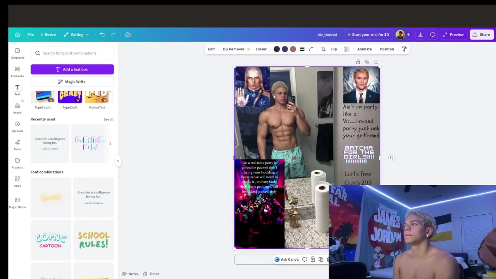This screenshot has height=279, width=496.
Task: Open Tools in the sidebar
Action: (17, 145)
